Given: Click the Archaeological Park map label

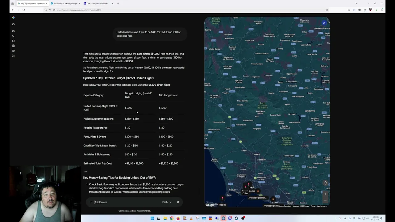Looking at the screenshot, I should click(257, 198).
